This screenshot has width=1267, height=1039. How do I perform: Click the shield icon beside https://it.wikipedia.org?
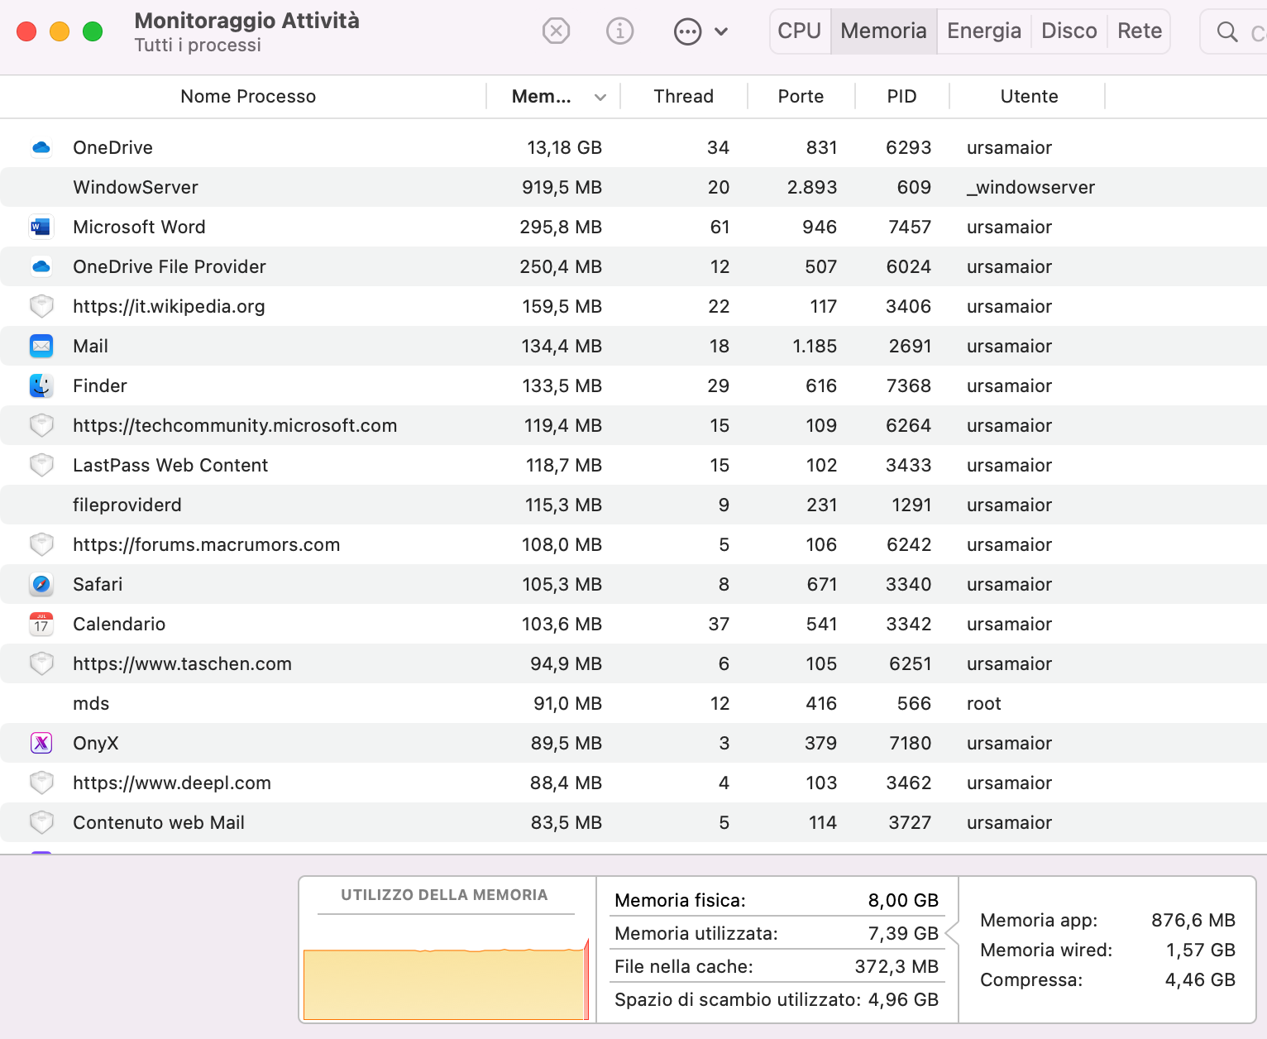[x=41, y=306]
